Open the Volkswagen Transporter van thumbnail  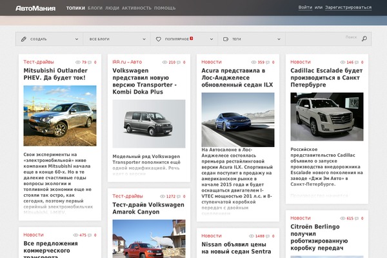point(149,124)
